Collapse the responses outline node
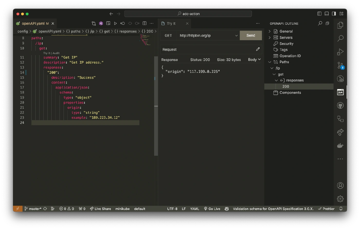The height and width of the screenshot is (229, 360). click(x=276, y=80)
